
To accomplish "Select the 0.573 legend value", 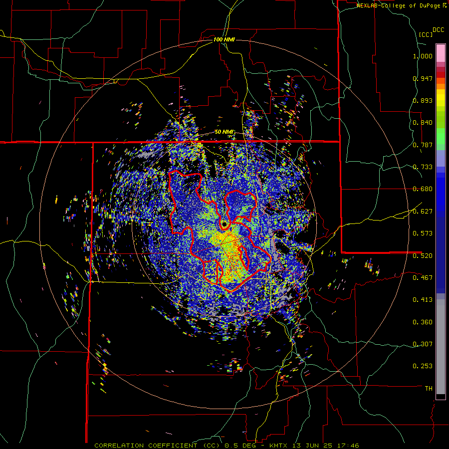I will [423, 233].
